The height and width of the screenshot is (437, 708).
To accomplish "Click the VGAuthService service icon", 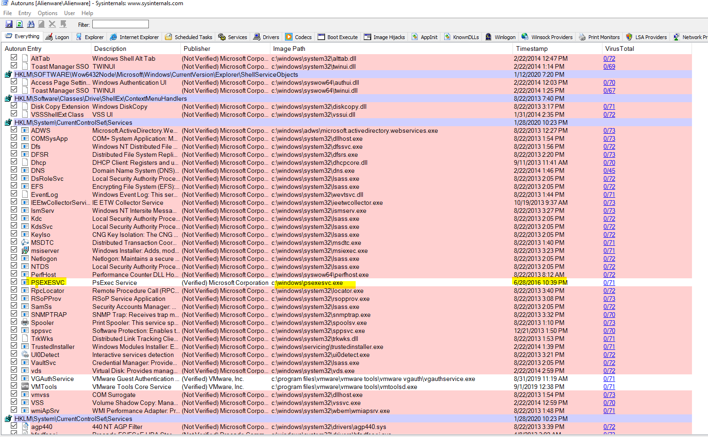I will click(25, 379).
